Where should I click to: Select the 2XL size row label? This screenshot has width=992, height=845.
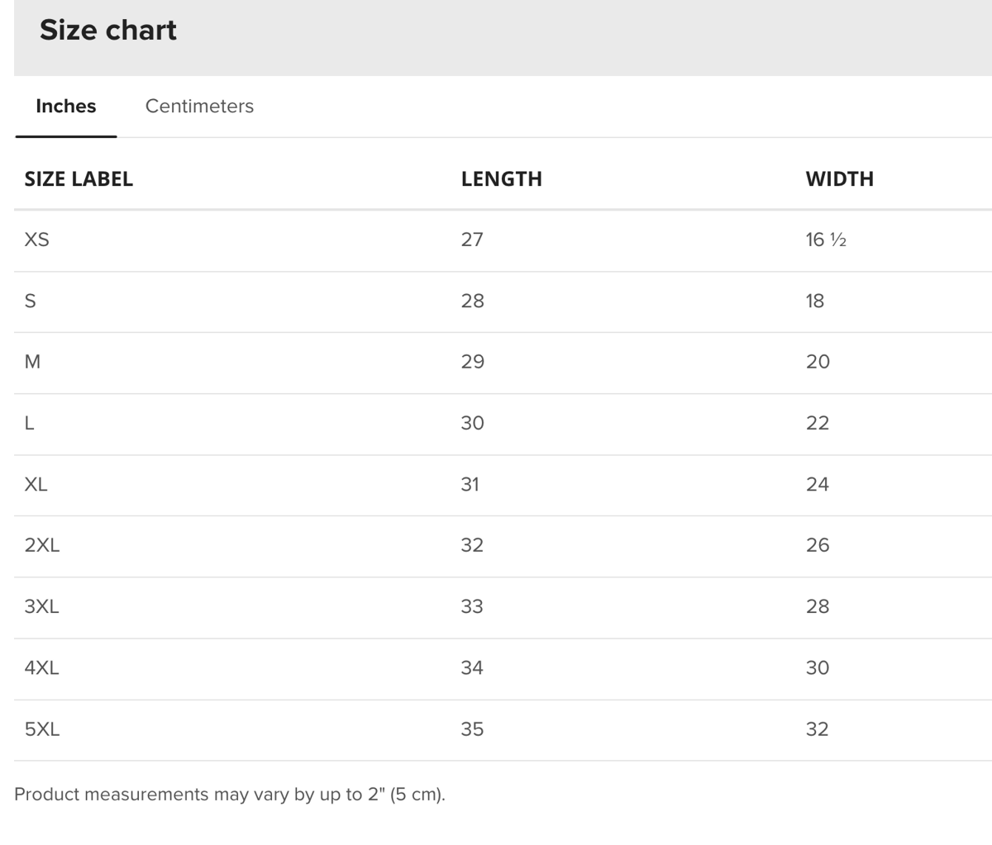(42, 545)
